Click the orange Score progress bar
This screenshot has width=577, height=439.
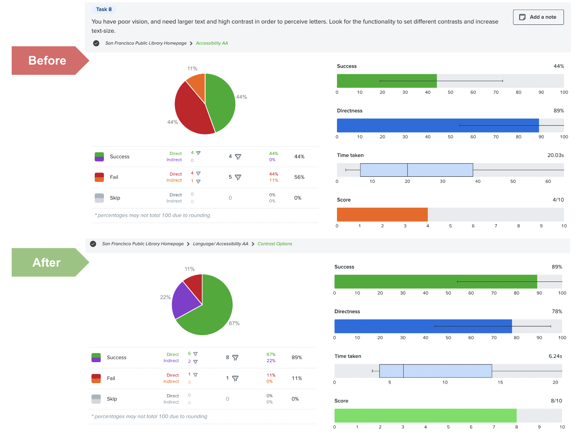[382, 214]
